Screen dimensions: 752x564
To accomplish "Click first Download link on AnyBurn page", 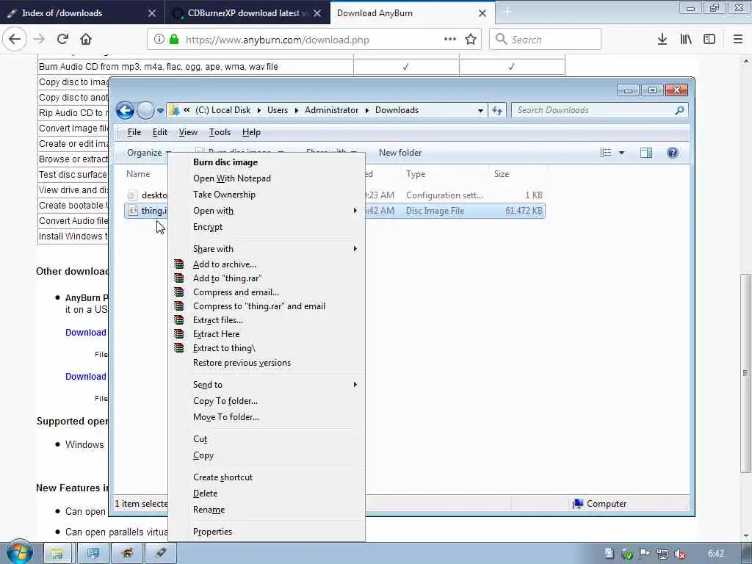I will (x=86, y=333).
